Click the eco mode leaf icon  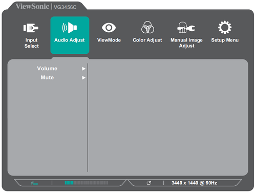pyautogui.click(x=34, y=183)
